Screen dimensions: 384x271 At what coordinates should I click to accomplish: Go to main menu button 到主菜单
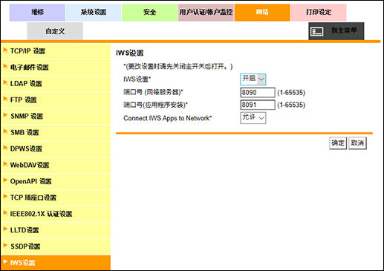336,31
